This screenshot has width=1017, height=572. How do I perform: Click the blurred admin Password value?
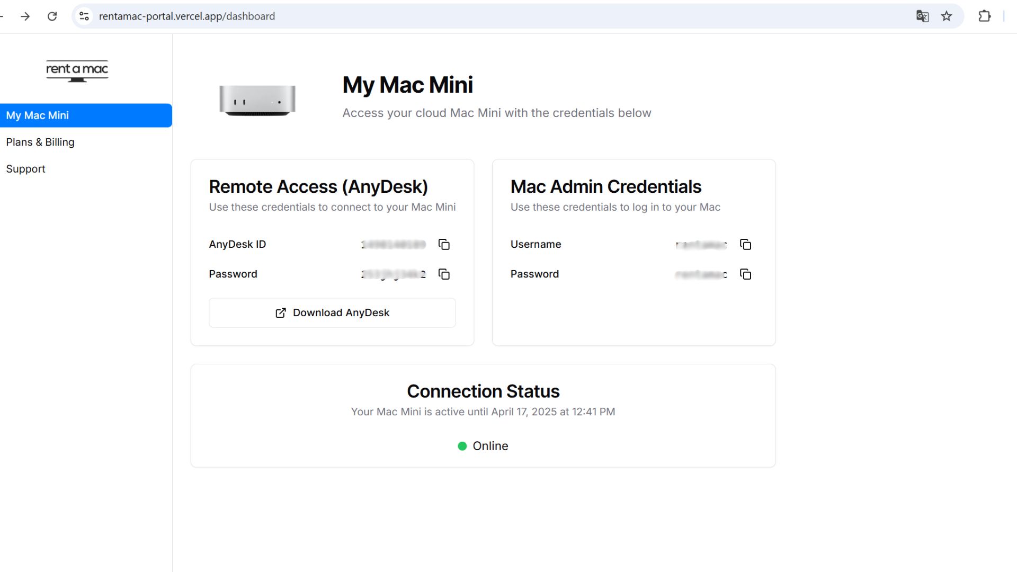click(x=701, y=274)
